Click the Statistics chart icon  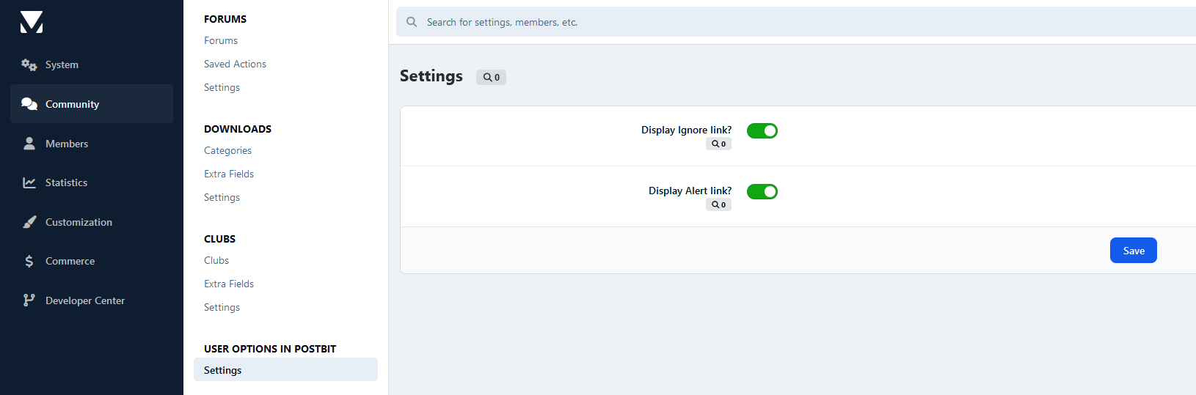pyautogui.click(x=29, y=182)
